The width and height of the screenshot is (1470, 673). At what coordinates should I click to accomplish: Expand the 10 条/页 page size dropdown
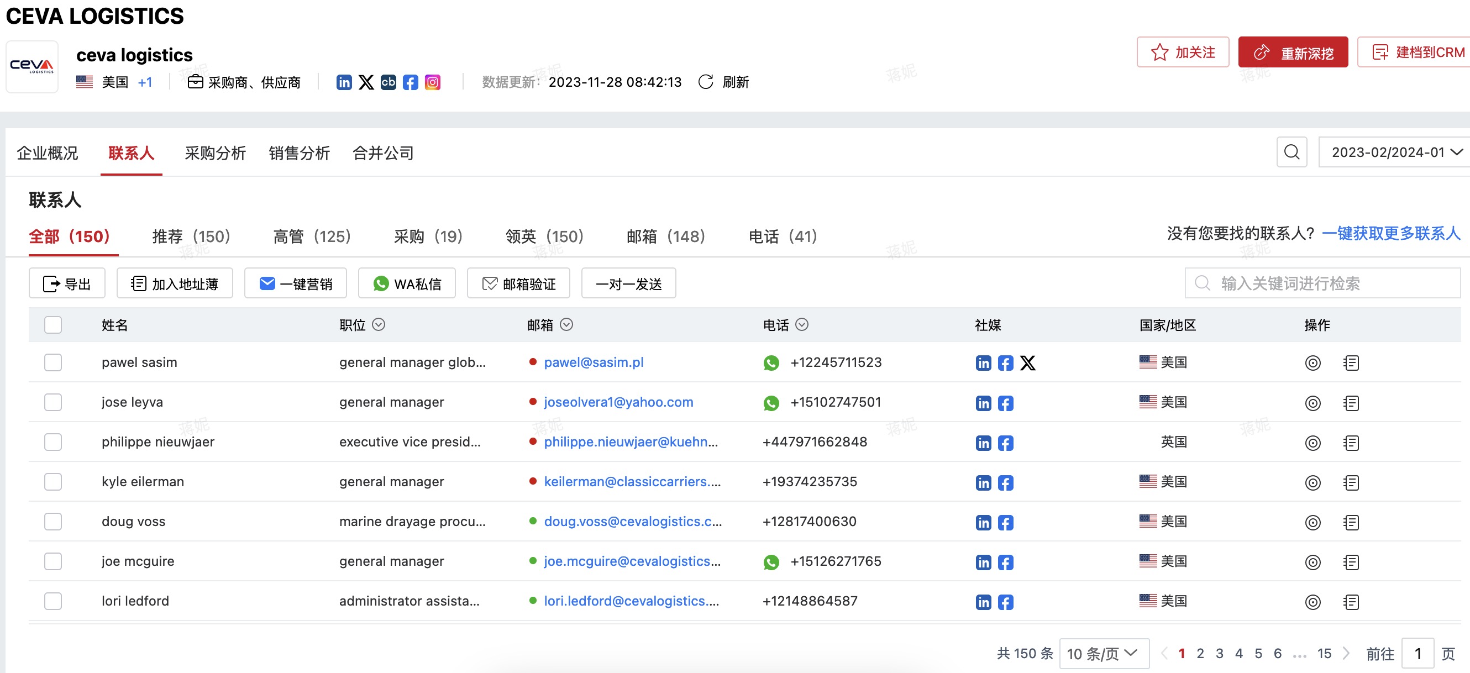1103,653
